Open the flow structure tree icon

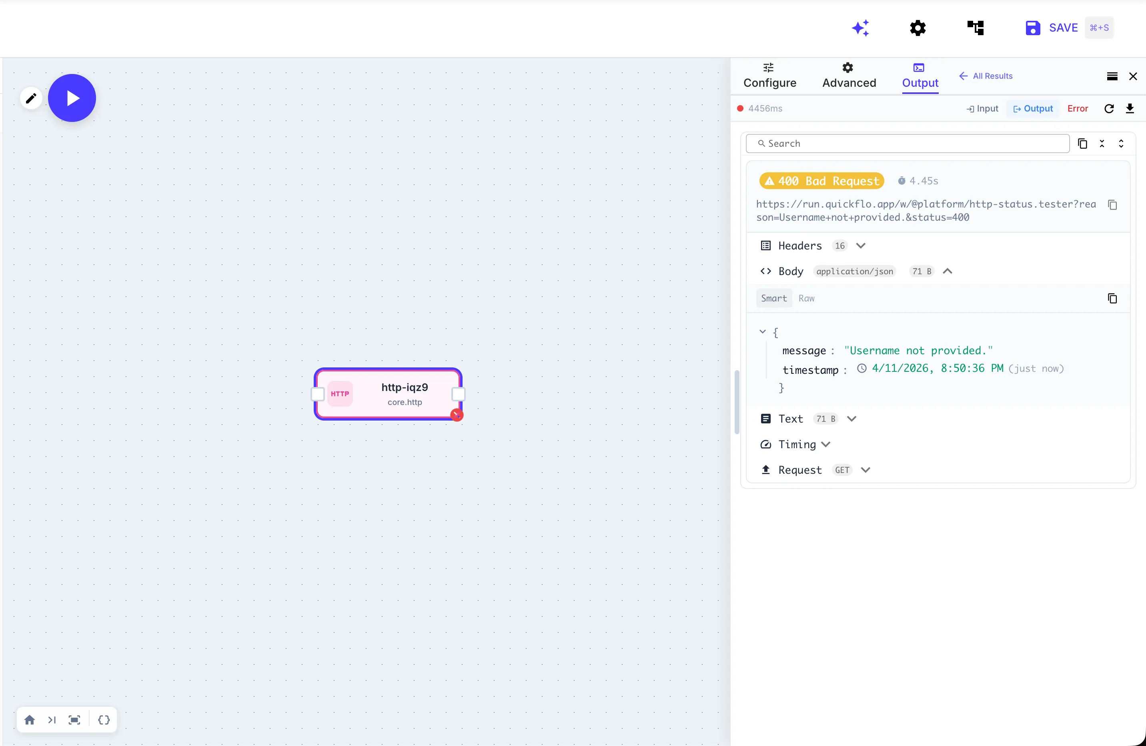[x=976, y=28]
